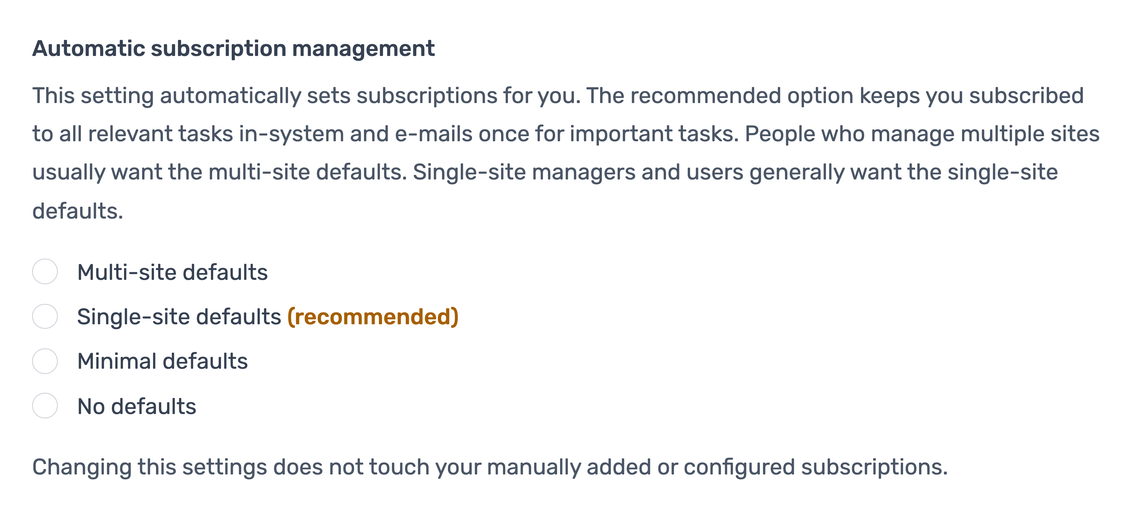This screenshot has height=518, width=1141.
Task: Click the line starting "to all relevant tasks"
Action: (566, 134)
